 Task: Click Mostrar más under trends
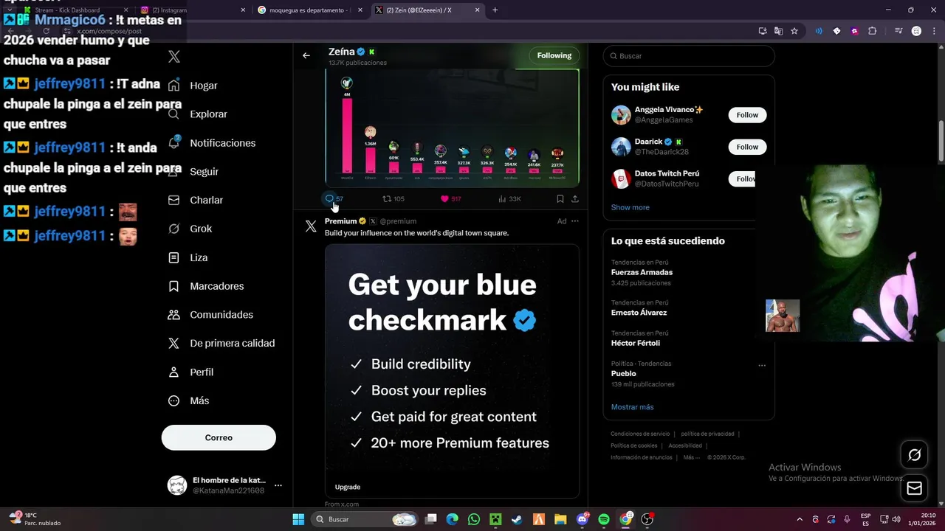click(x=632, y=407)
